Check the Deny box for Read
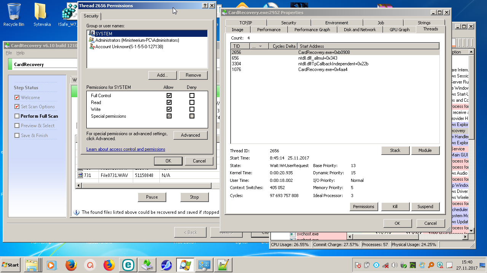The image size is (487, 273). 192,103
